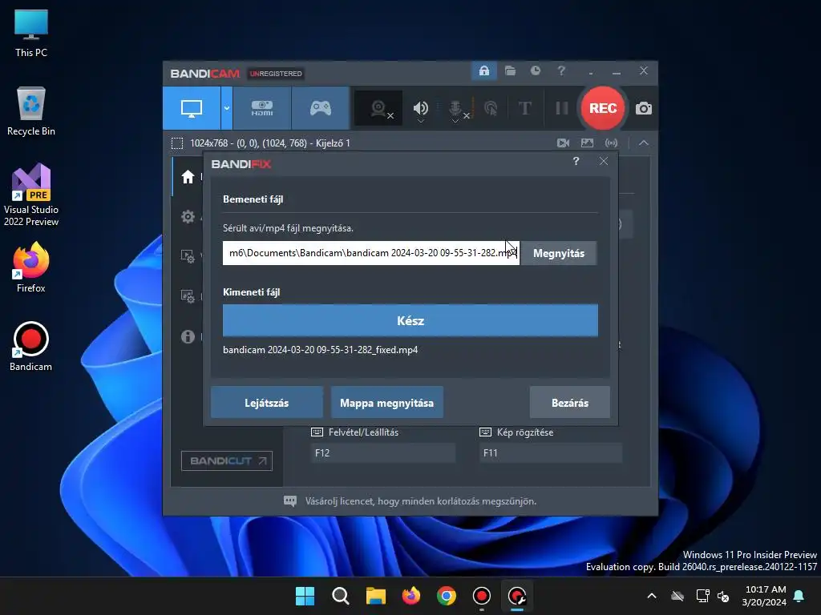
Task: Open Bandicut link button
Action: [227, 460]
